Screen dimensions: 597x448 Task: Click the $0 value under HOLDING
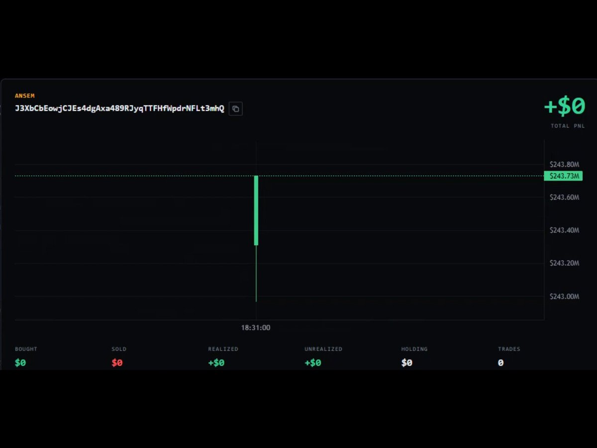coord(407,363)
